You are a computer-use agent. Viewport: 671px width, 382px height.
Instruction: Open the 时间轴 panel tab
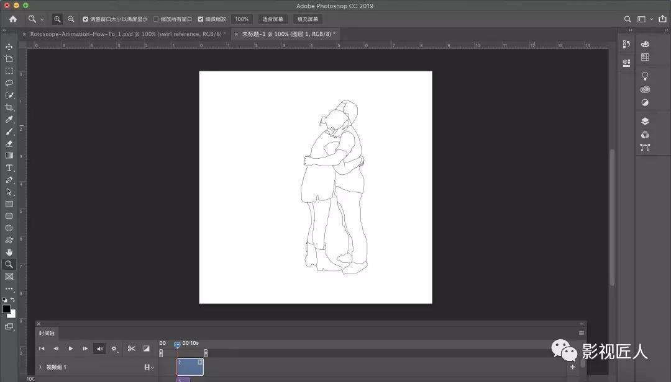[47, 333]
